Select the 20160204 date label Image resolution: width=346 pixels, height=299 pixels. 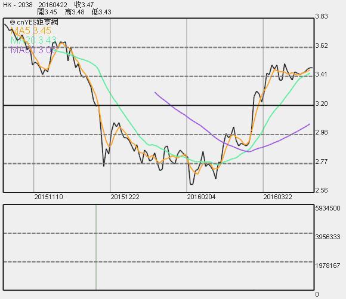(x=201, y=197)
